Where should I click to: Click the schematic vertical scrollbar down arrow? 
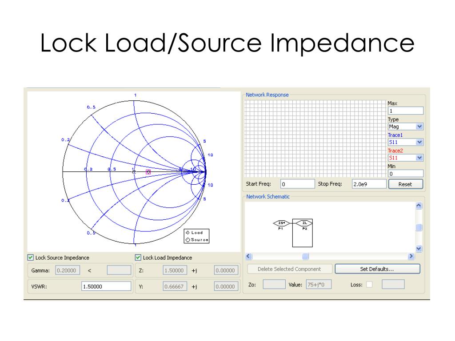pyautogui.click(x=419, y=249)
